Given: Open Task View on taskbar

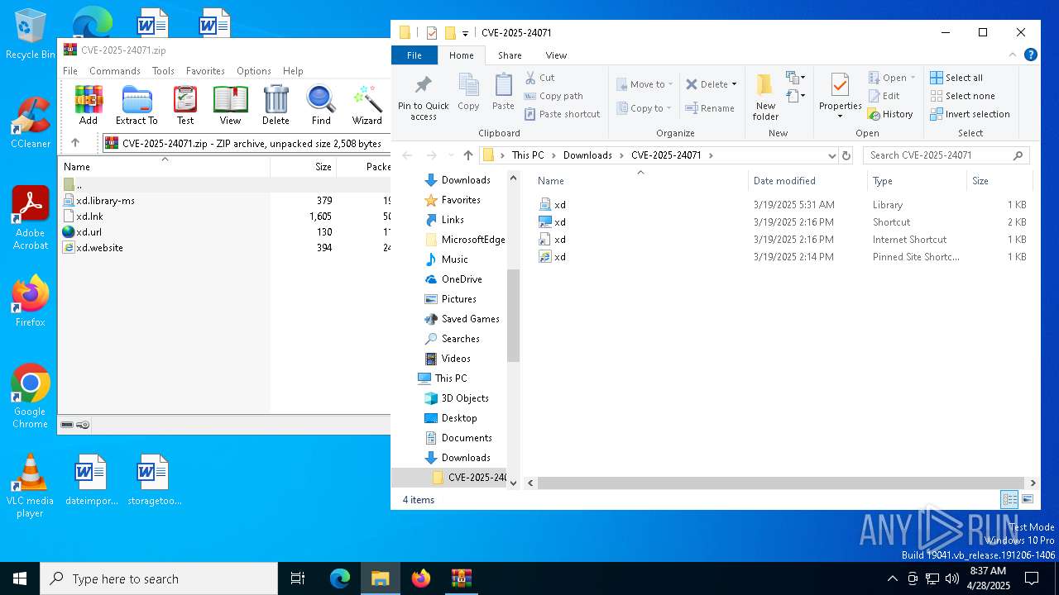Looking at the screenshot, I should point(298,578).
